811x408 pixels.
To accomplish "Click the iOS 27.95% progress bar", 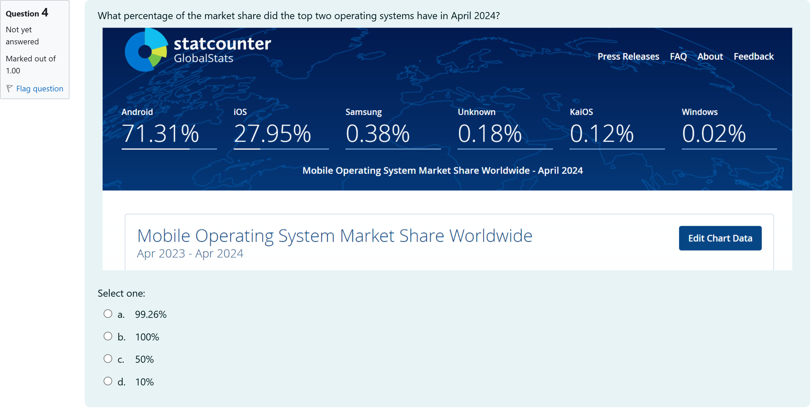I will pos(281,149).
